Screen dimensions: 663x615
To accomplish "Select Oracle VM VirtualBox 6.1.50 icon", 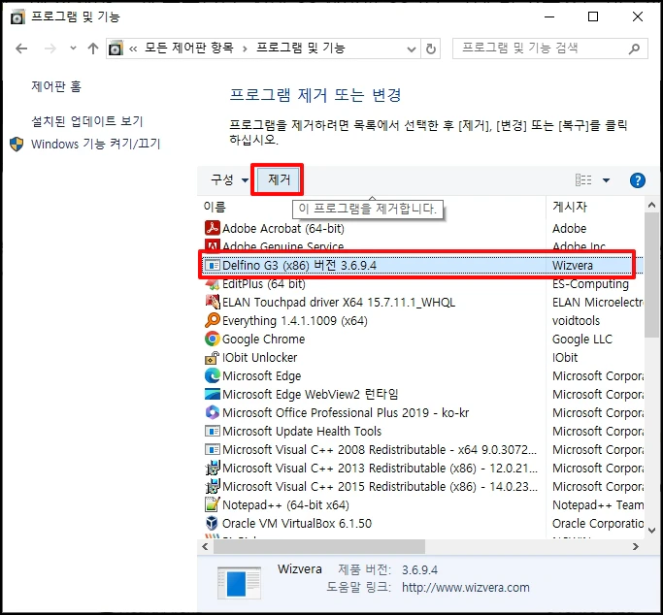I will pyautogui.click(x=213, y=524).
